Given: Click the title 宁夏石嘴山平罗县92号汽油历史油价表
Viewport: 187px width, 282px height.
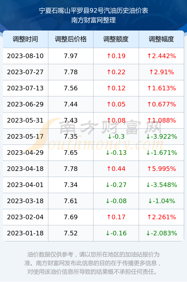Looking at the screenshot, I should point(93,11).
